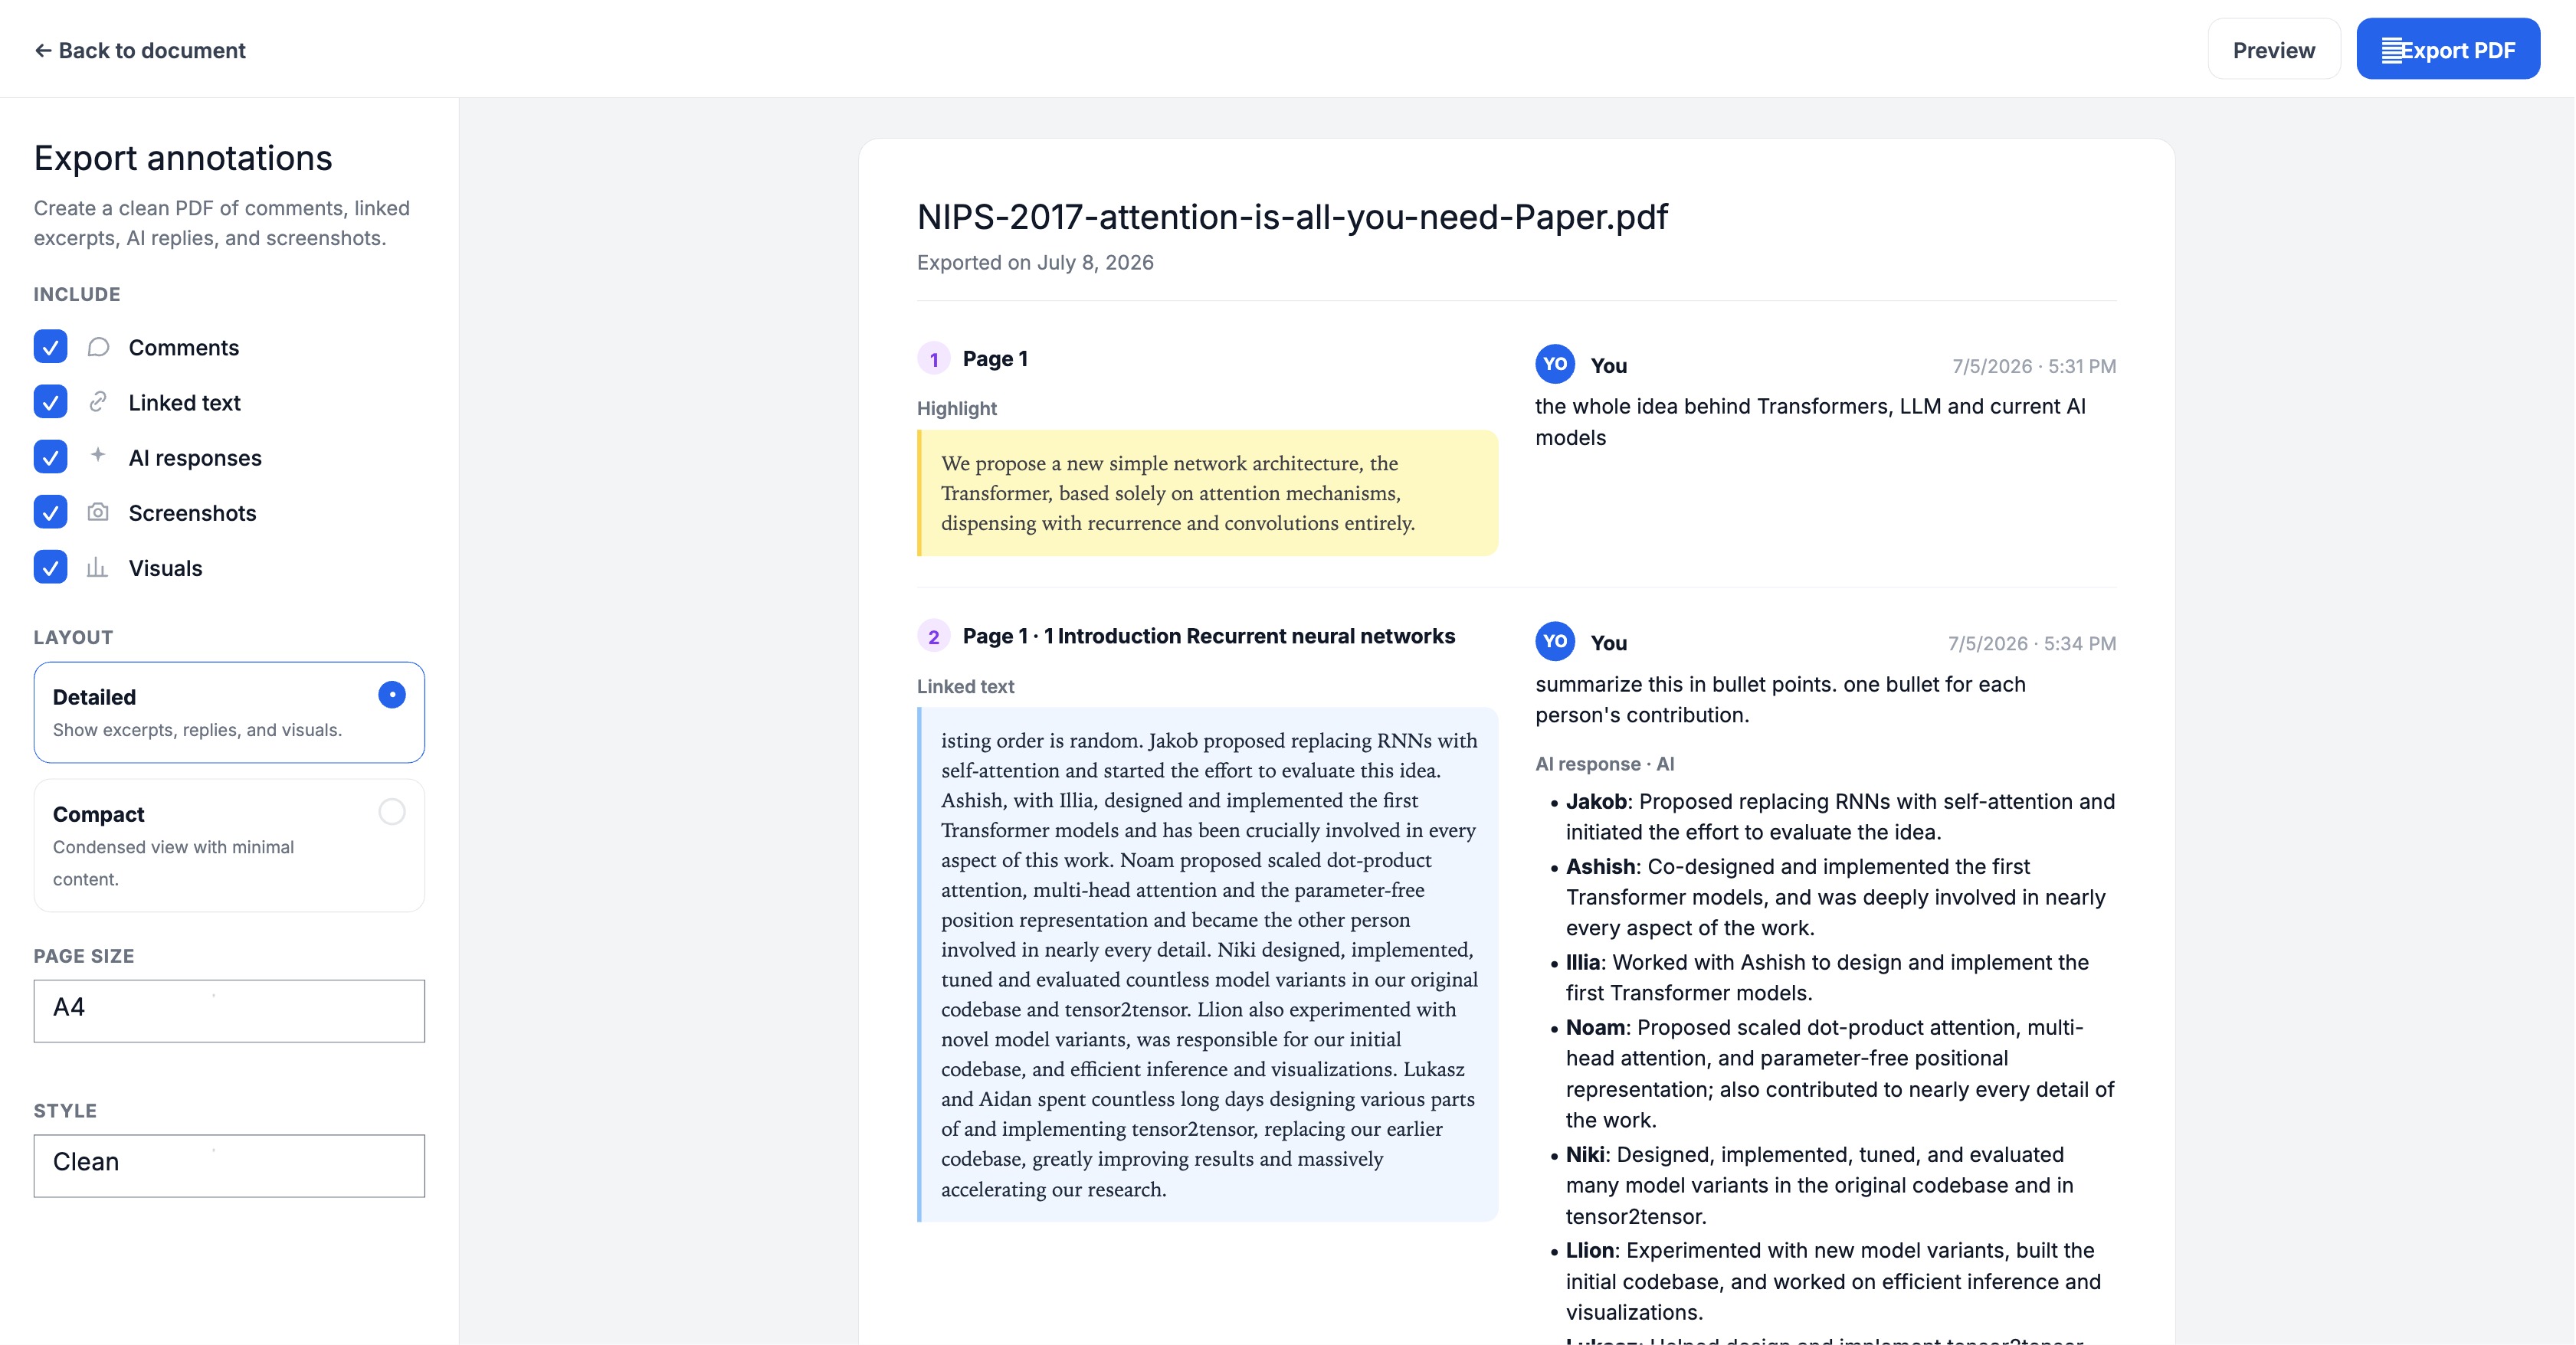Click the 'Linked text' label above blue excerpt
The image size is (2576, 1345).
coord(965,686)
